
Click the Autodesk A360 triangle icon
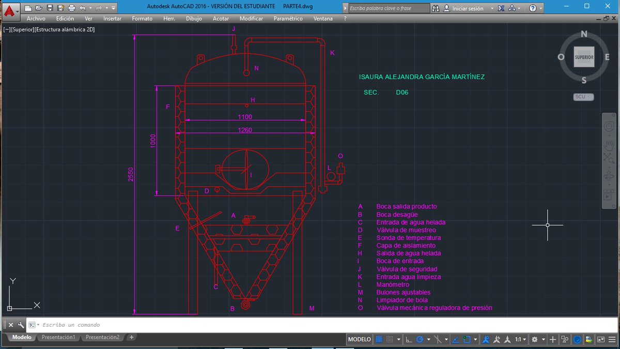tap(512, 8)
